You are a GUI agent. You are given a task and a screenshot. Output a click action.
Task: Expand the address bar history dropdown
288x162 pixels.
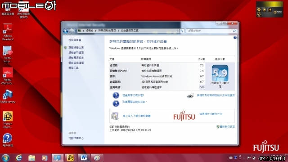point(177,31)
